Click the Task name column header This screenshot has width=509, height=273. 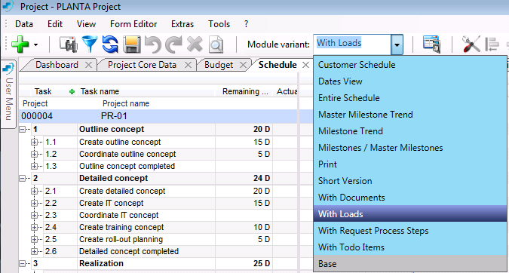point(100,91)
